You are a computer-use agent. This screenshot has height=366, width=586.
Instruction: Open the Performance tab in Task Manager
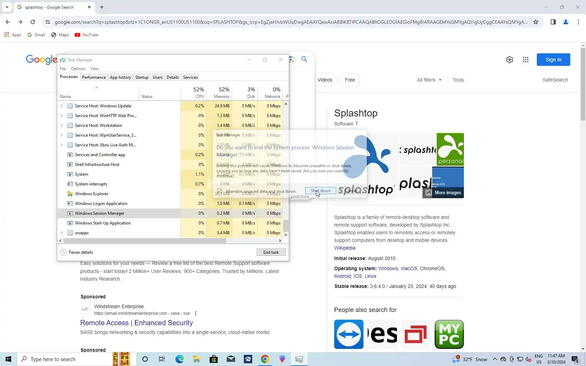point(94,77)
